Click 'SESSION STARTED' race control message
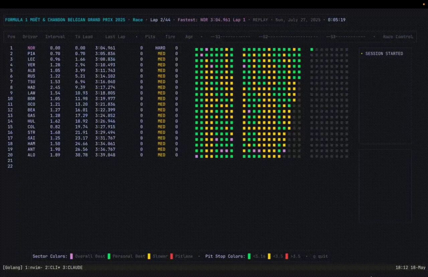Screen dimensions: 428x277 pyautogui.click(x=384, y=54)
